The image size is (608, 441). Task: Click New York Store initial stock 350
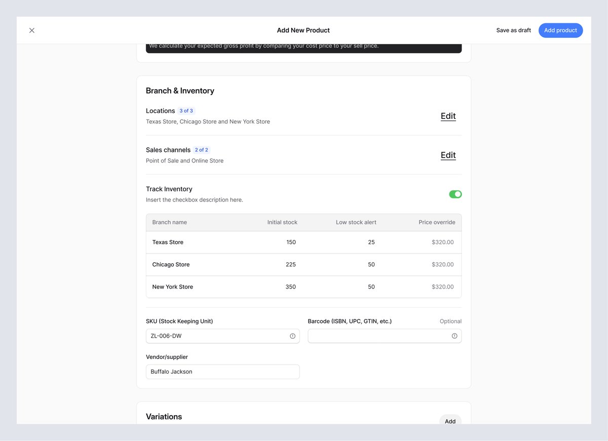click(291, 287)
